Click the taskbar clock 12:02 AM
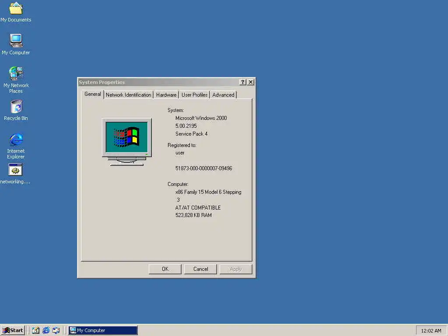 tap(431, 331)
